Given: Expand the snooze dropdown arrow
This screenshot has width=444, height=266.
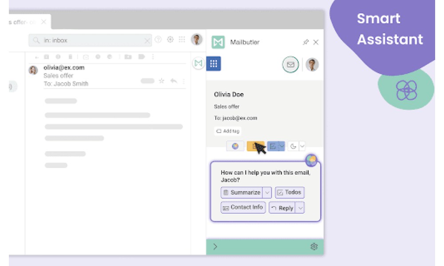Looking at the screenshot, I should click(302, 146).
